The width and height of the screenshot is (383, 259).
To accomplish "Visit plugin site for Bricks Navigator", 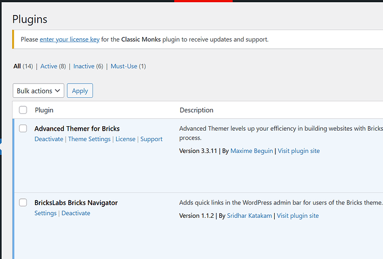I will coord(298,216).
